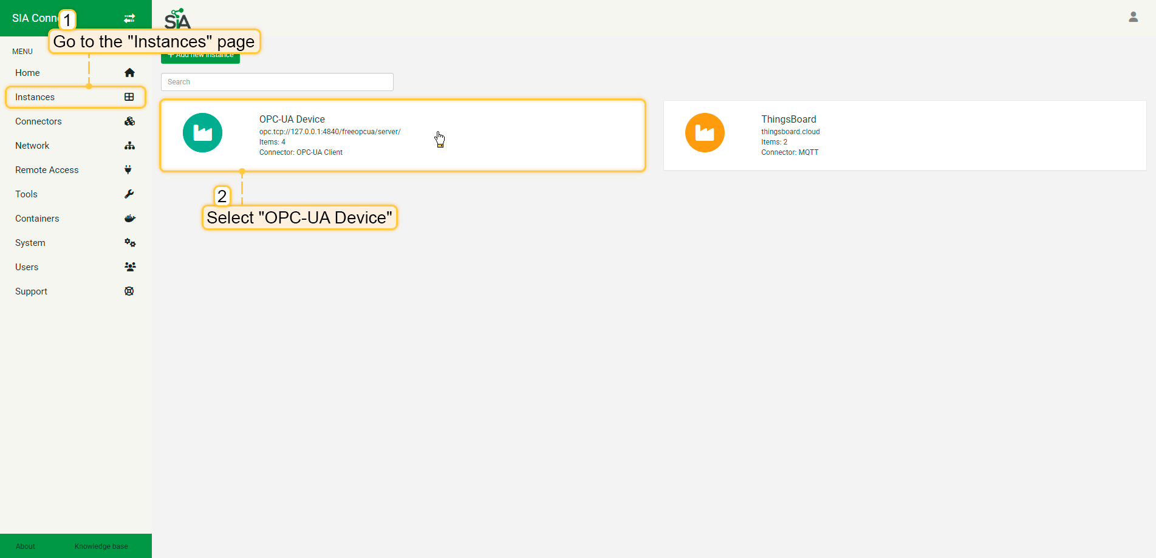
Task: Click the Connectors cubes icon
Action: (129, 121)
